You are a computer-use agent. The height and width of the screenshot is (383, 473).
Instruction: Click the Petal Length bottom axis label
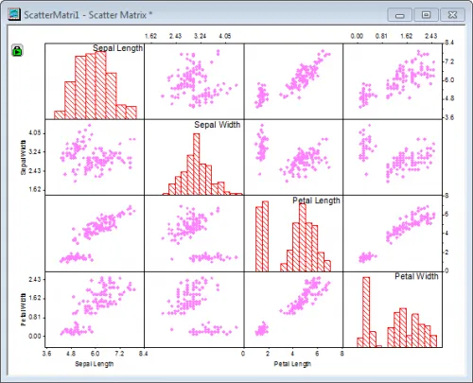(292, 364)
